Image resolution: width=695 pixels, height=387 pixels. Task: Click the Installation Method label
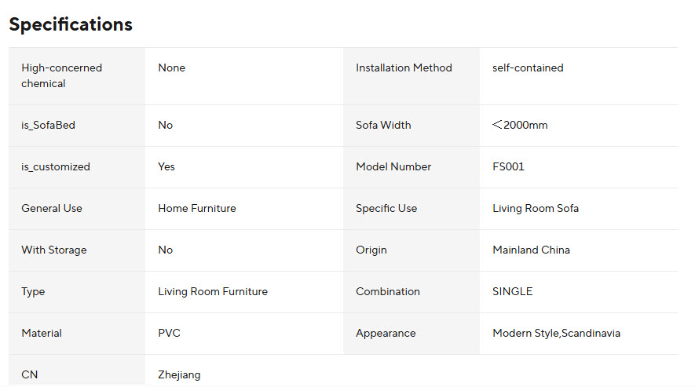coord(404,68)
